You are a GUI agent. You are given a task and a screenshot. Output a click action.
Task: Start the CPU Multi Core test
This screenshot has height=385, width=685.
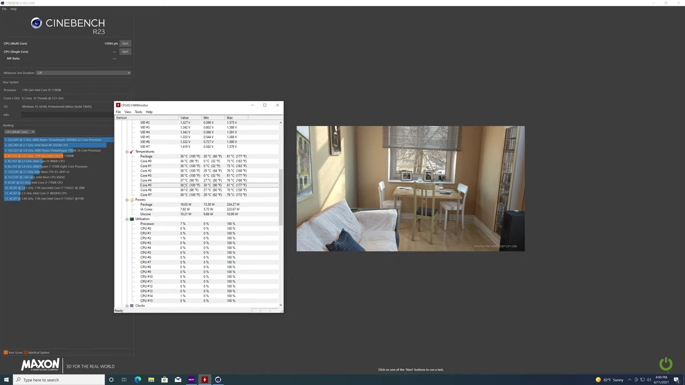(x=125, y=43)
